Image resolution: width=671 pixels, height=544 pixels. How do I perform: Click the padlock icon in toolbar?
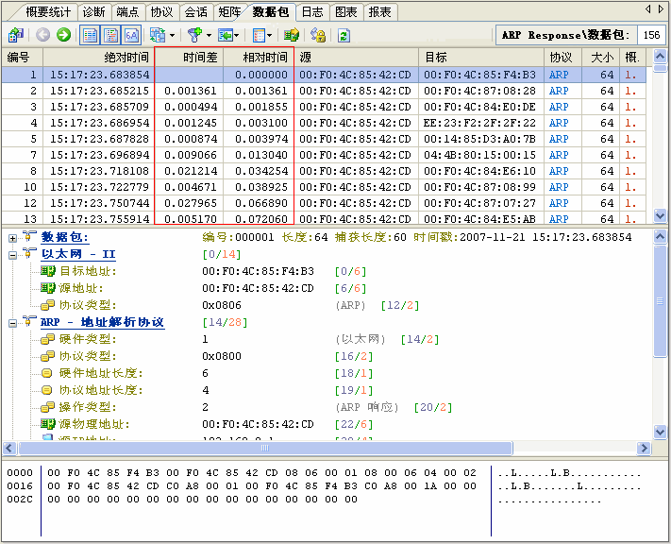tap(318, 35)
